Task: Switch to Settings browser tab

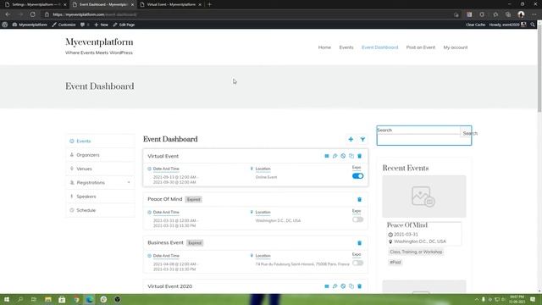Action: pos(35,4)
